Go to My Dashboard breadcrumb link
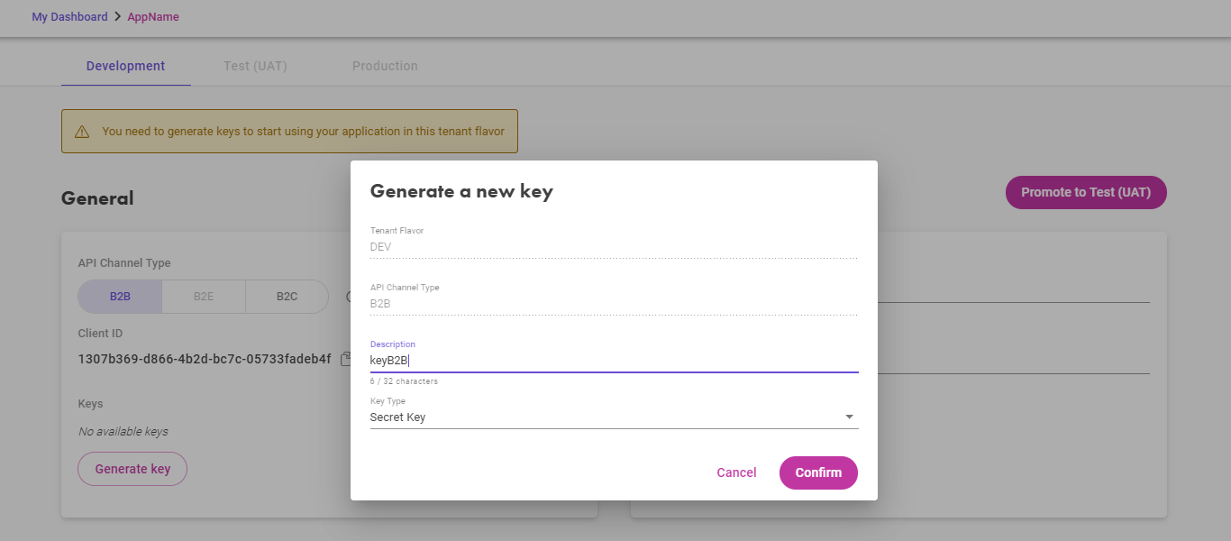This screenshot has height=541, width=1231. tap(69, 17)
